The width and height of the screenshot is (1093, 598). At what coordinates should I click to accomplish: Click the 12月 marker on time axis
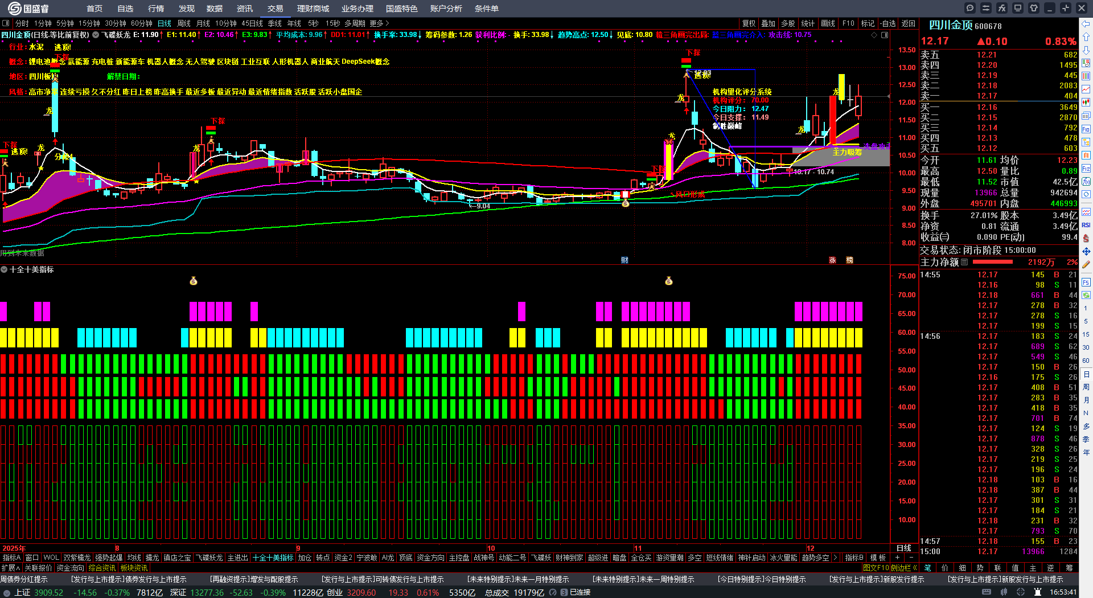tap(810, 548)
